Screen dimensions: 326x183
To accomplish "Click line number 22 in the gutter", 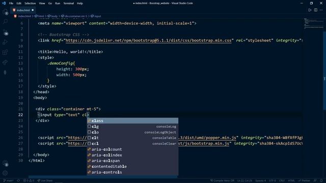I will tap(20, 115).
